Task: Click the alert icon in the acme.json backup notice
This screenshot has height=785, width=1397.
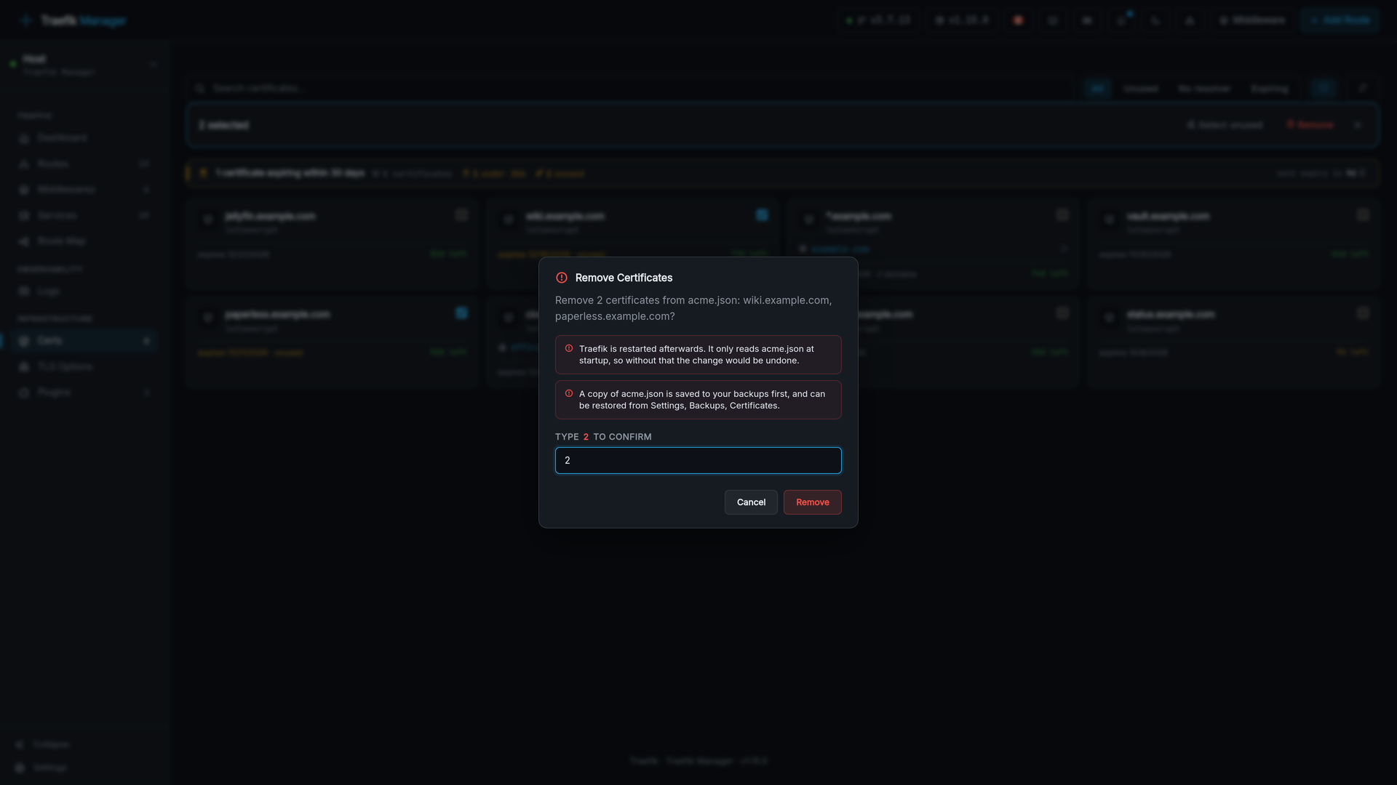Action: click(x=569, y=394)
